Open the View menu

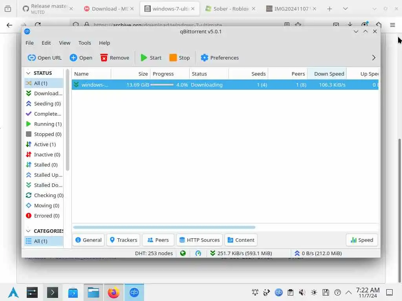[65, 43]
